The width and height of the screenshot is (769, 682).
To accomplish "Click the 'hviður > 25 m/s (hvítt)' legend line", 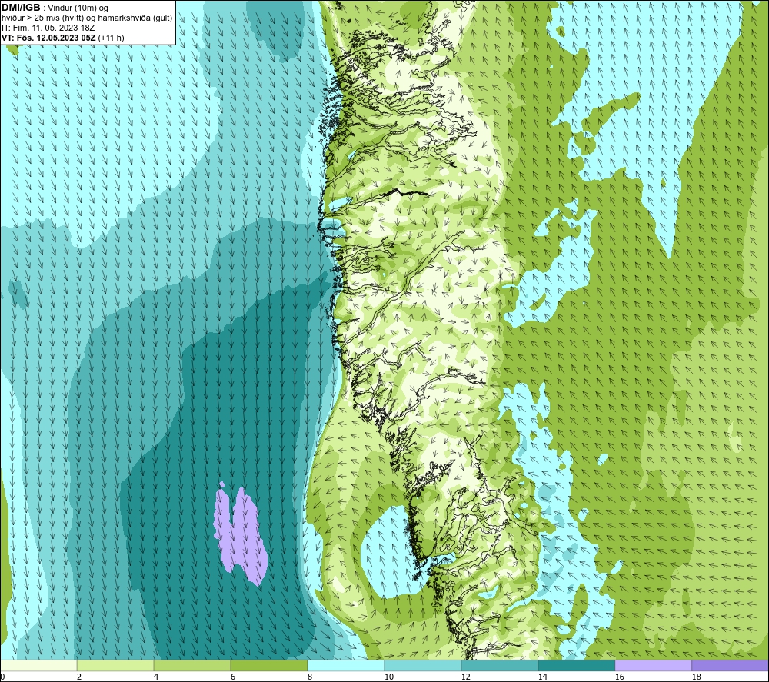I will pos(87,18).
